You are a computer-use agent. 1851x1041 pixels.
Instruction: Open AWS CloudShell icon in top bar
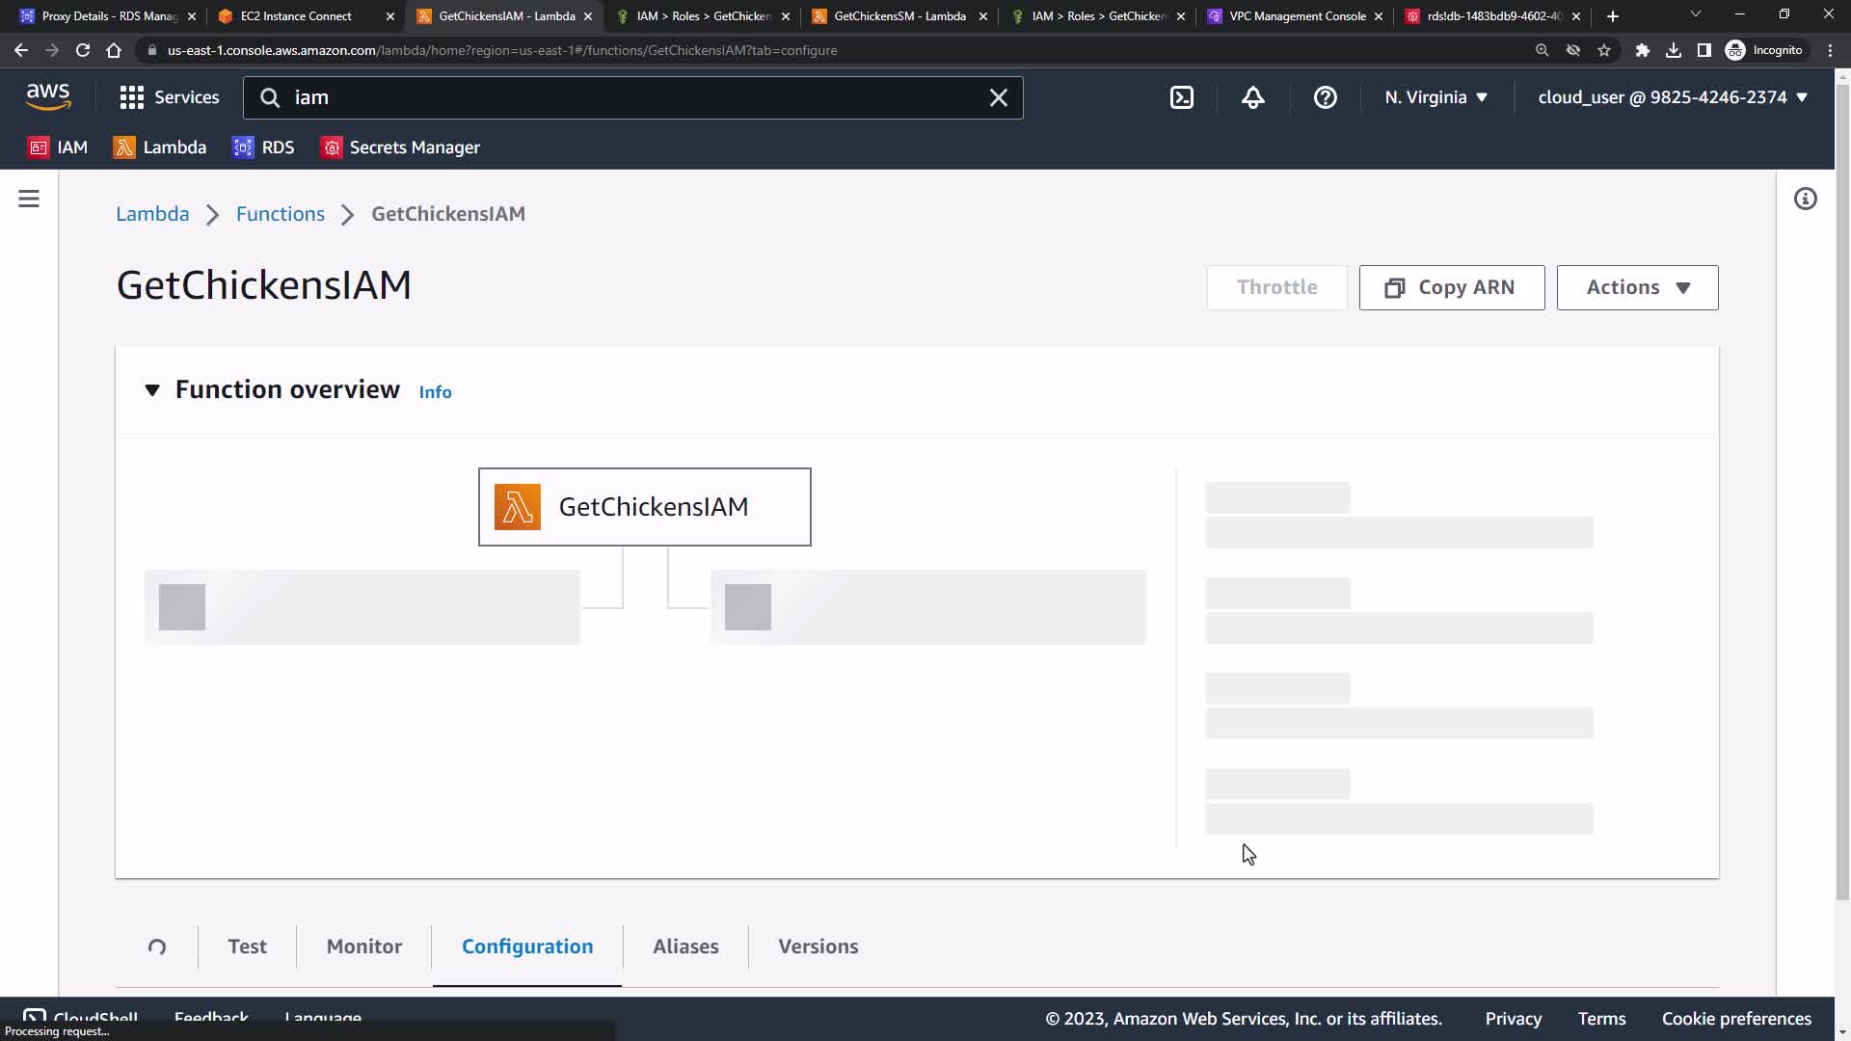(x=1182, y=97)
